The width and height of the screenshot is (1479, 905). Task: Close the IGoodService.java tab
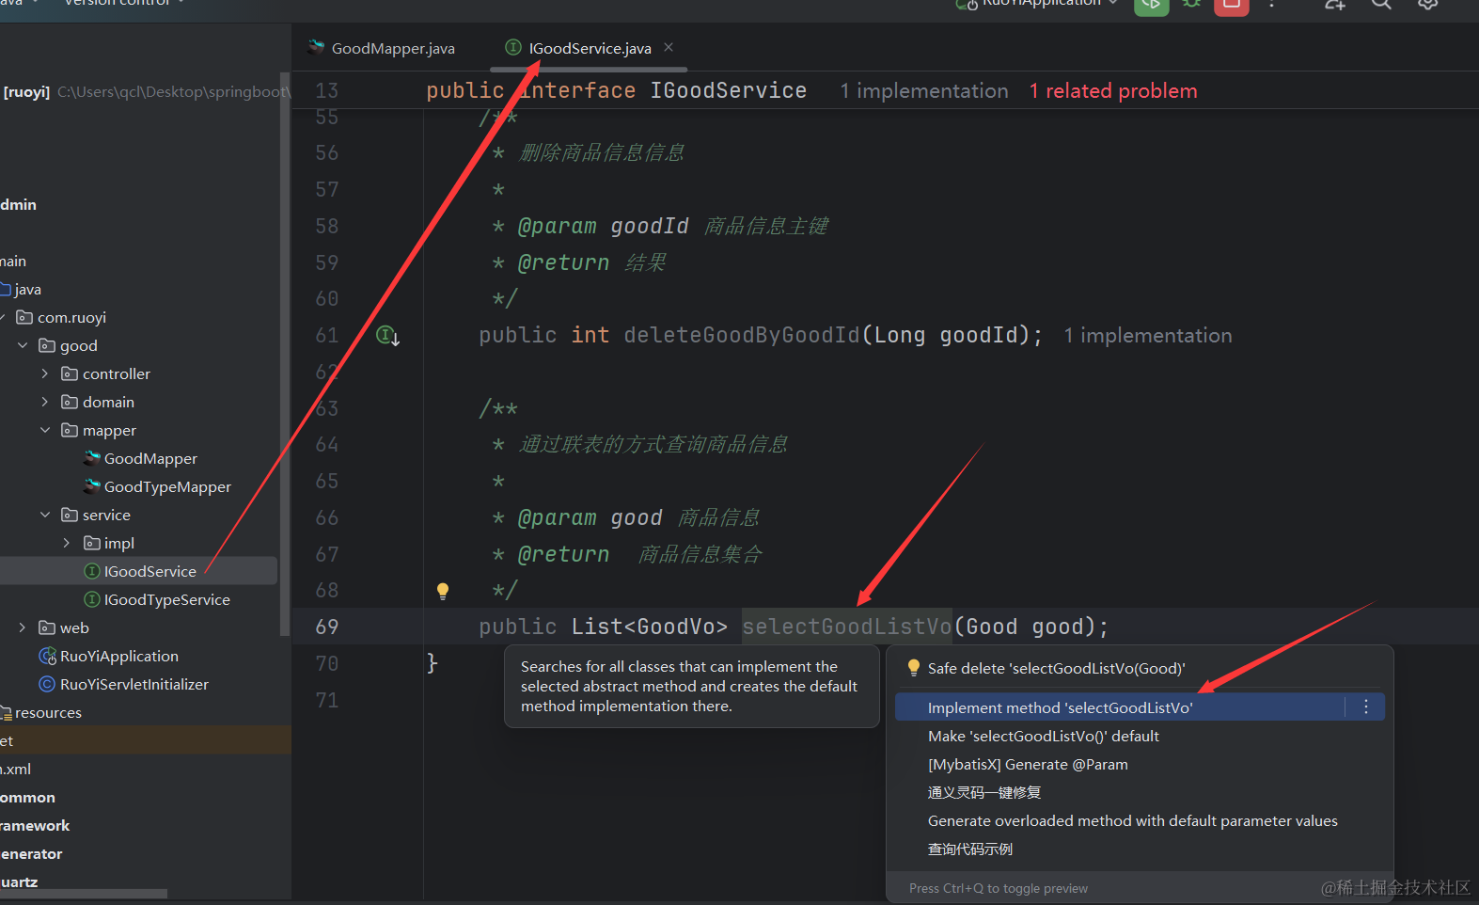pyautogui.click(x=669, y=47)
